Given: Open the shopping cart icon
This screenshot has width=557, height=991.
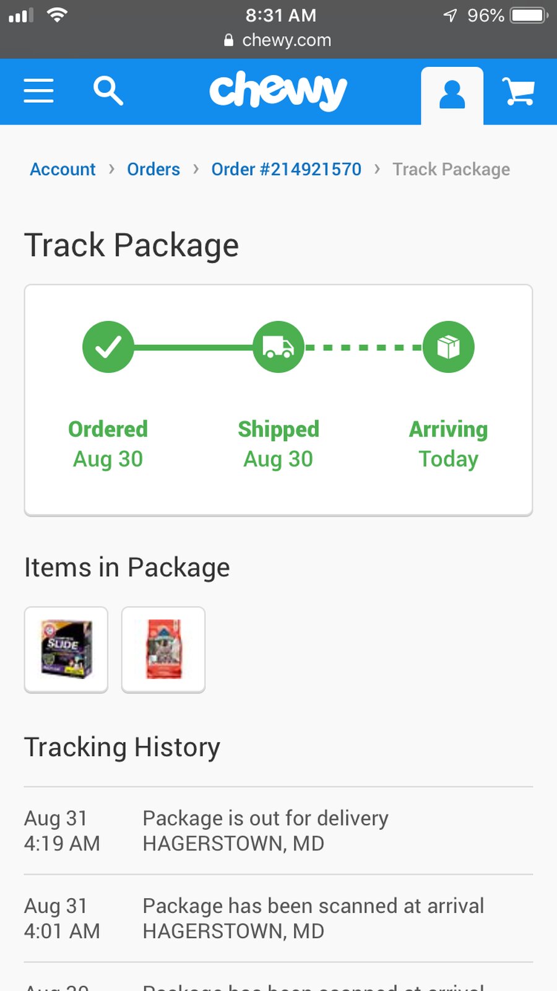Looking at the screenshot, I should pos(518,92).
